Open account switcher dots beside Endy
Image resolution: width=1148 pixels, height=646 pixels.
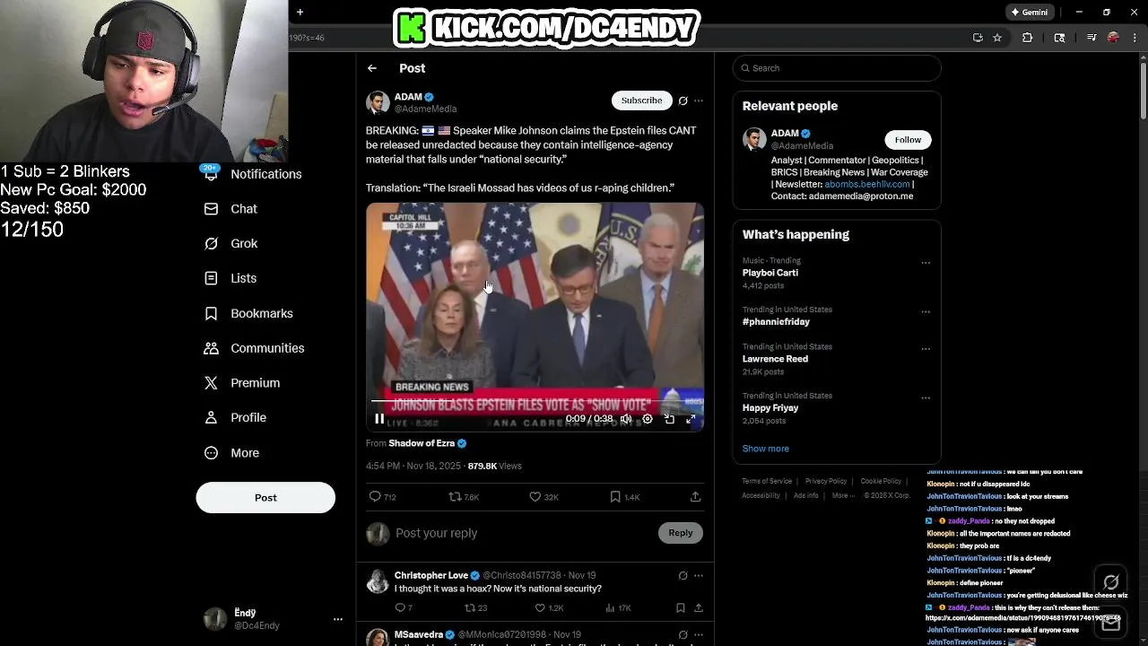coord(337,619)
